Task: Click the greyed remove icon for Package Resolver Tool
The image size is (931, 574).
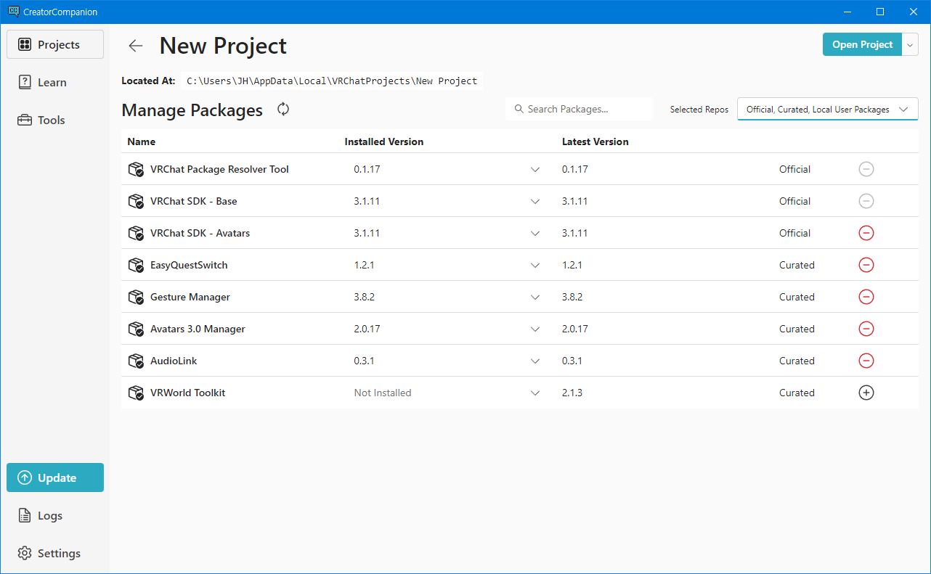Action: pos(866,169)
